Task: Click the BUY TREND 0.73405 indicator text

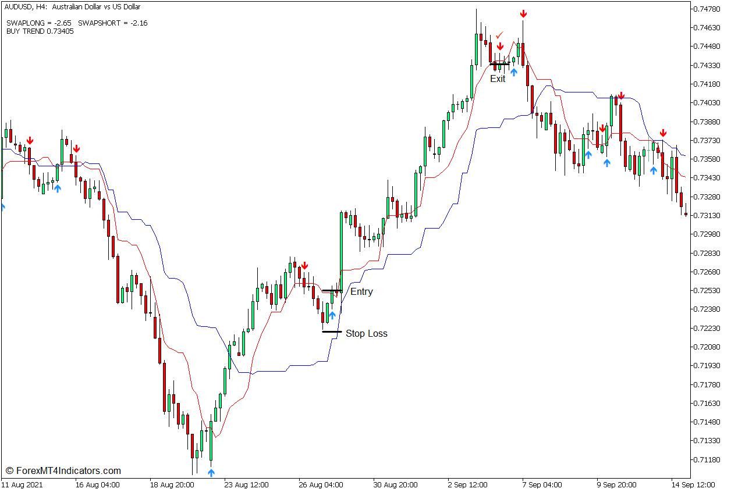Action: (x=40, y=31)
